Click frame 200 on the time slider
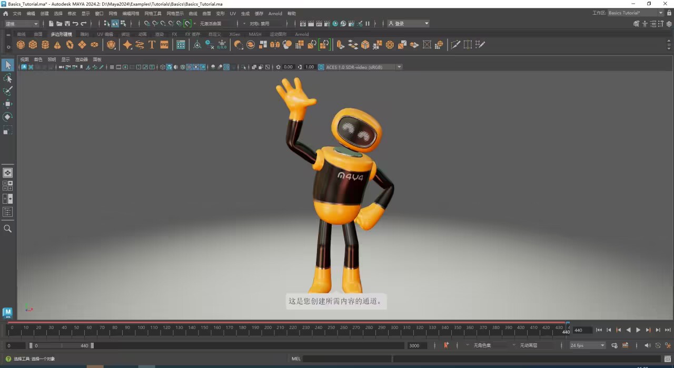Screen dimensions: 674x368 pyautogui.click(x=268, y=329)
